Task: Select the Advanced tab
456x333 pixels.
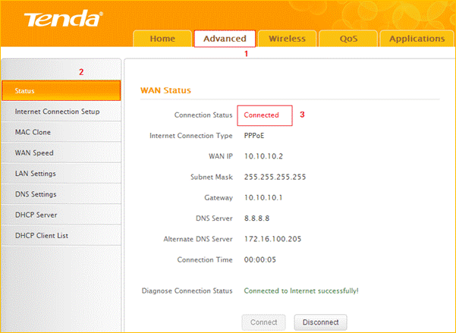Action: 225,39
